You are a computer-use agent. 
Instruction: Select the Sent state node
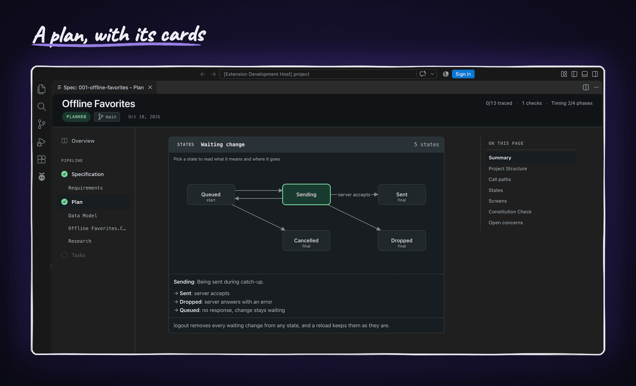(402, 194)
